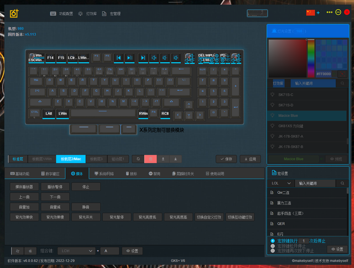The image size is (354, 268).
Task: Click the macro search magnifier icon
Action: click(342, 183)
